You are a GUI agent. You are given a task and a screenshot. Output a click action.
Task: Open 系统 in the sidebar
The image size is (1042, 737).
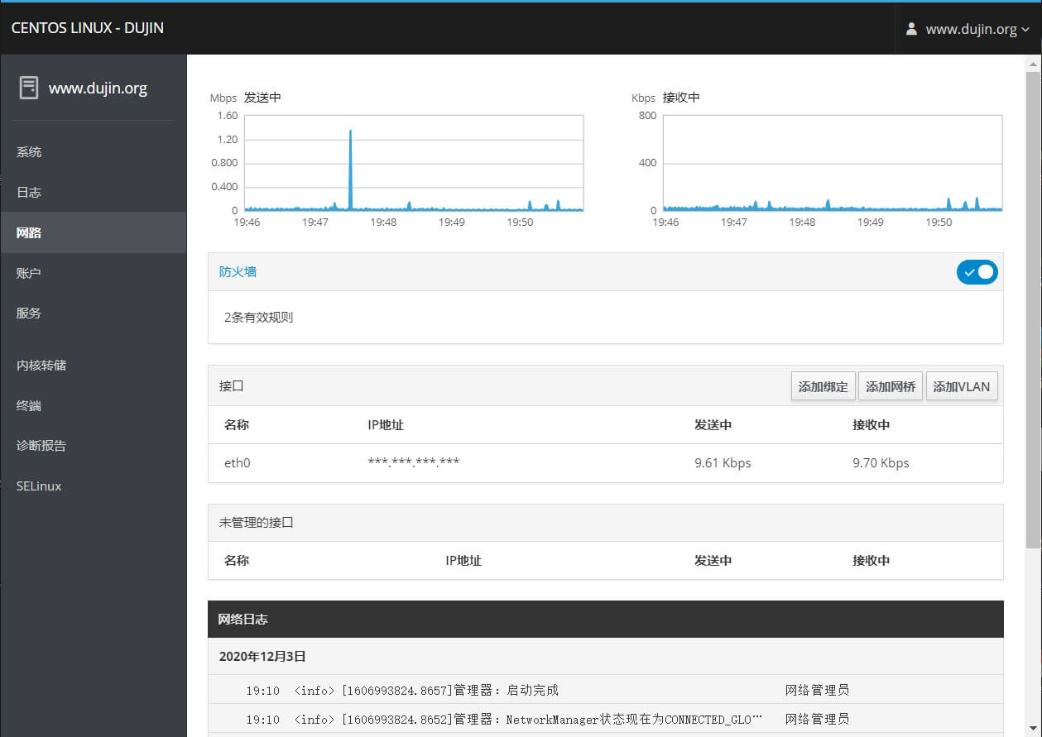coord(29,152)
